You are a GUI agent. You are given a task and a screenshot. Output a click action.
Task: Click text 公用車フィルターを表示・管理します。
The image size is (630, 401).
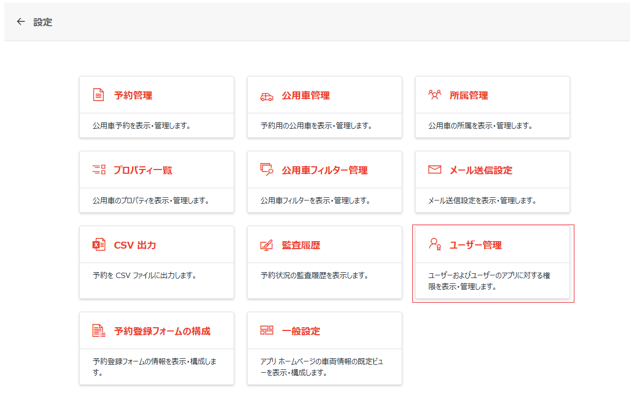(316, 200)
